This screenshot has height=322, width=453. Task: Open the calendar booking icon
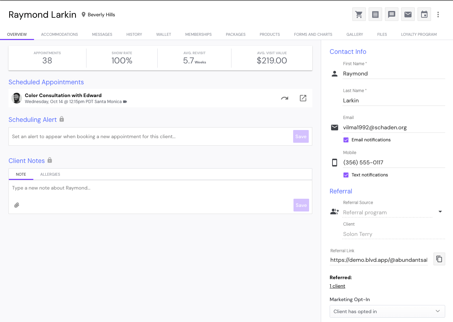424,15
